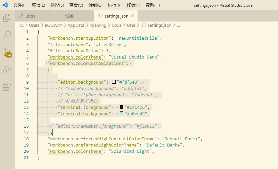Open the Extensions view icon
Screen dimensions: 278x169
pyautogui.click(x=7, y=87)
